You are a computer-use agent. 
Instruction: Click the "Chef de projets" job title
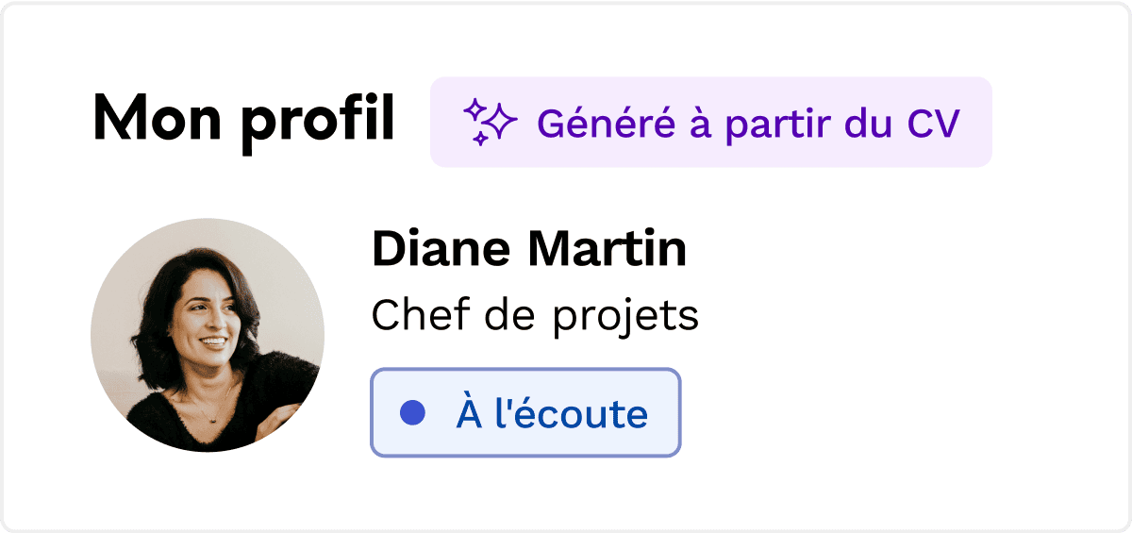(x=535, y=315)
